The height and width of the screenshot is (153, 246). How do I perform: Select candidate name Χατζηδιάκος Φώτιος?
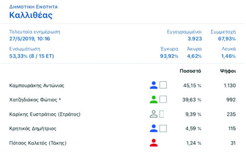click(35, 100)
